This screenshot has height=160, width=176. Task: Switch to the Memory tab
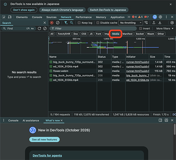click(x=101, y=17)
